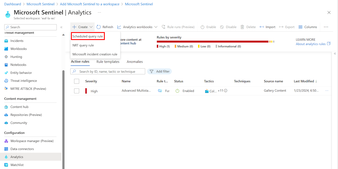Viewport: 338px width, 169px height.
Task: Collapse the sidebar with double chevron
Action: pos(61,27)
